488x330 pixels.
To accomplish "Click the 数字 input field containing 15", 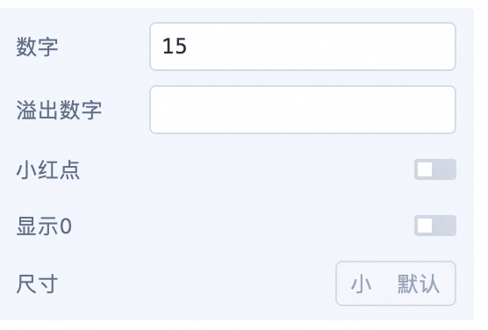I will (x=303, y=47).
